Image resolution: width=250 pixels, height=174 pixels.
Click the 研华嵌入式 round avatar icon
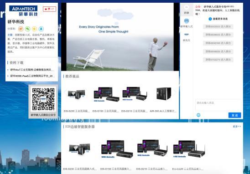pos(187,21)
